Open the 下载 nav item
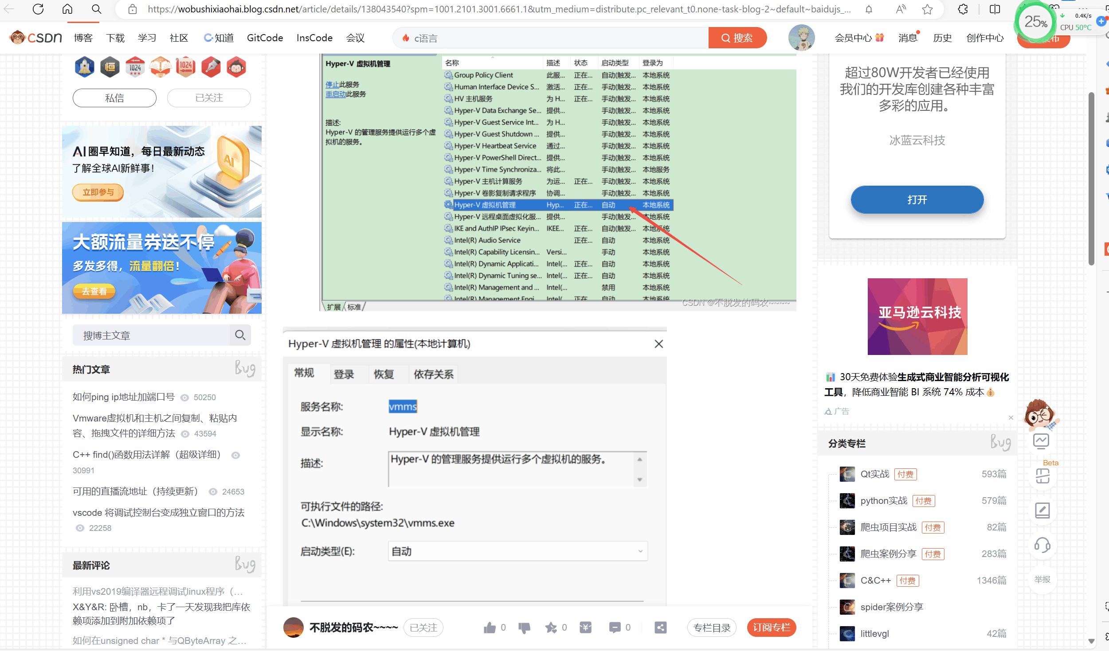The image size is (1109, 651). [116, 38]
